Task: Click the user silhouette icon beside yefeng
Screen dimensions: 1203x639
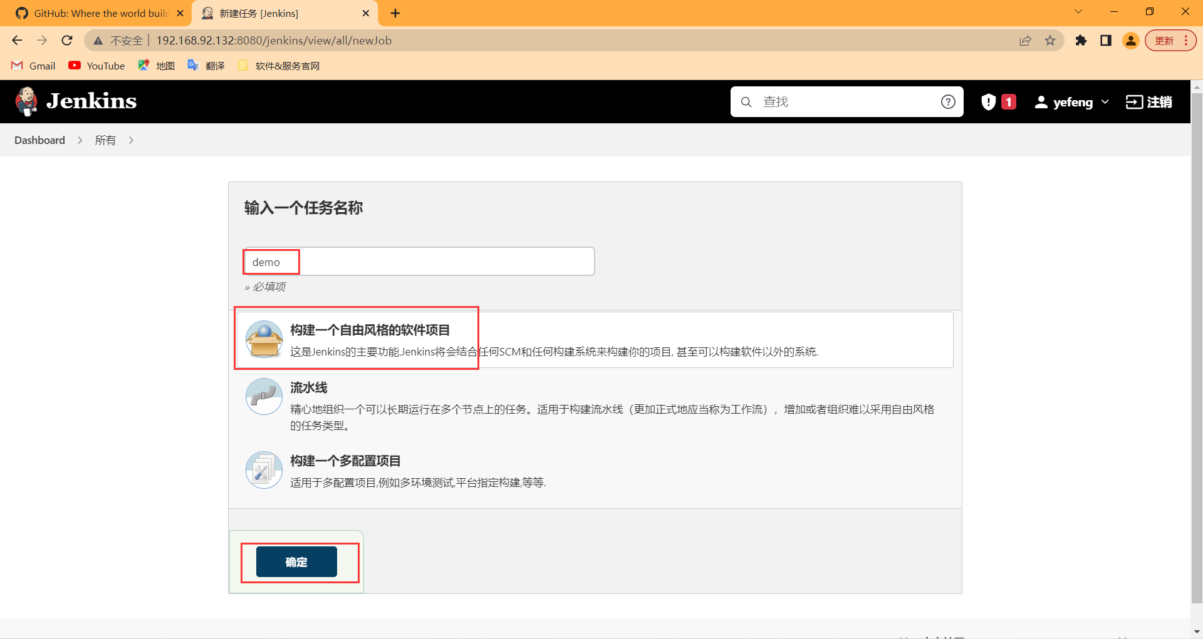Action: [x=1041, y=101]
